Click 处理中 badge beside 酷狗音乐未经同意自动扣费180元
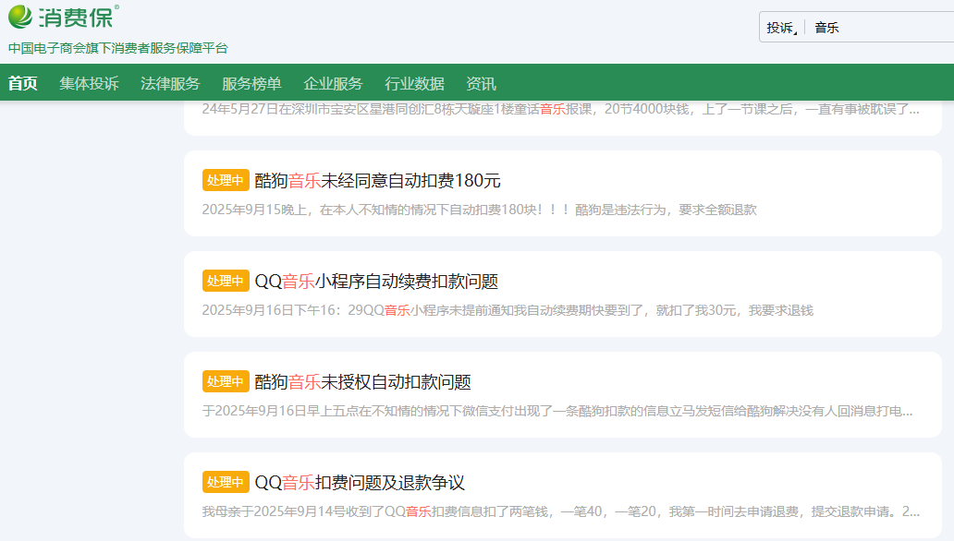The image size is (954, 541). click(226, 181)
